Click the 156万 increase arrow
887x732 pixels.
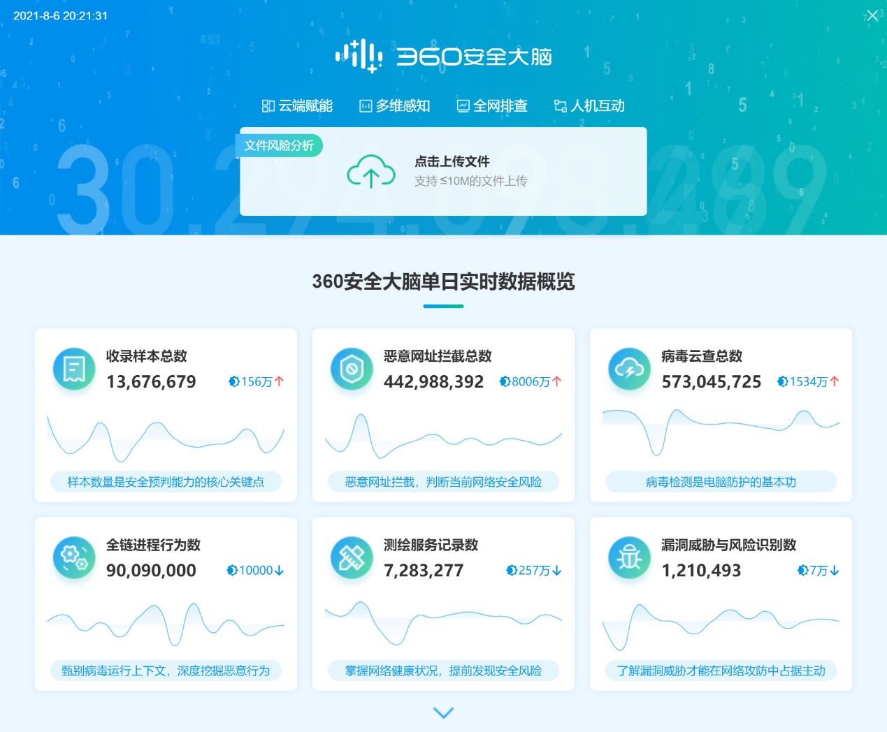point(256,381)
